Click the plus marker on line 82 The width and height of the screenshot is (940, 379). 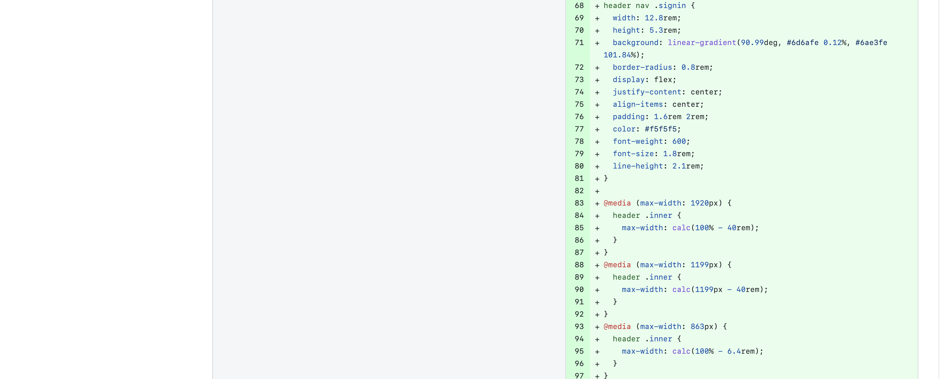coord(597,191)
